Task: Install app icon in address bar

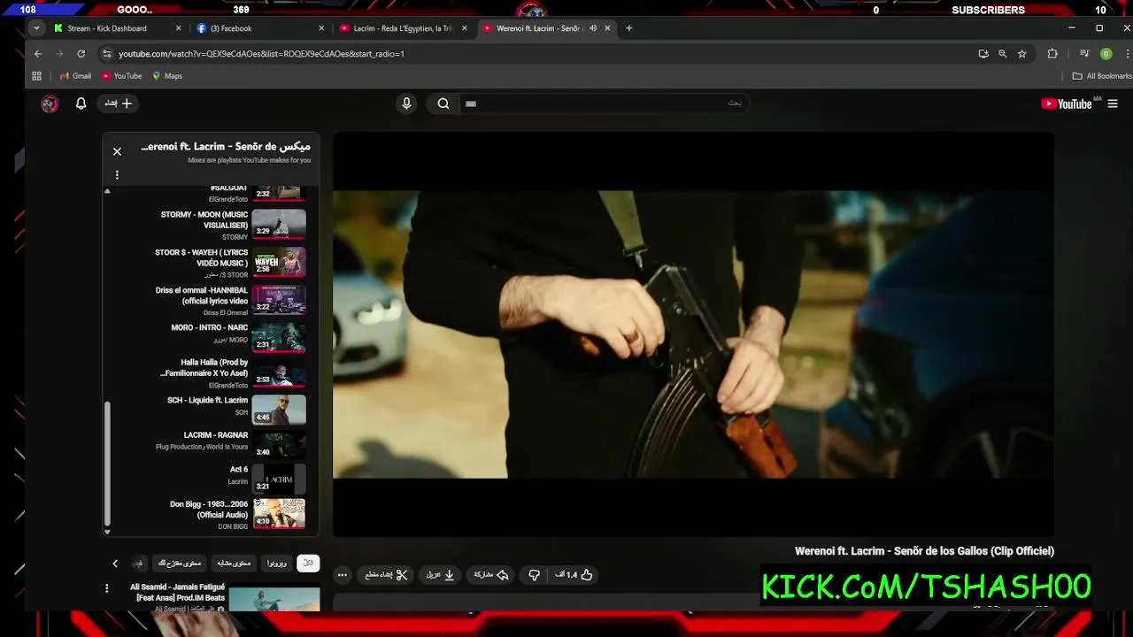Action: click(x=983, y=54)
